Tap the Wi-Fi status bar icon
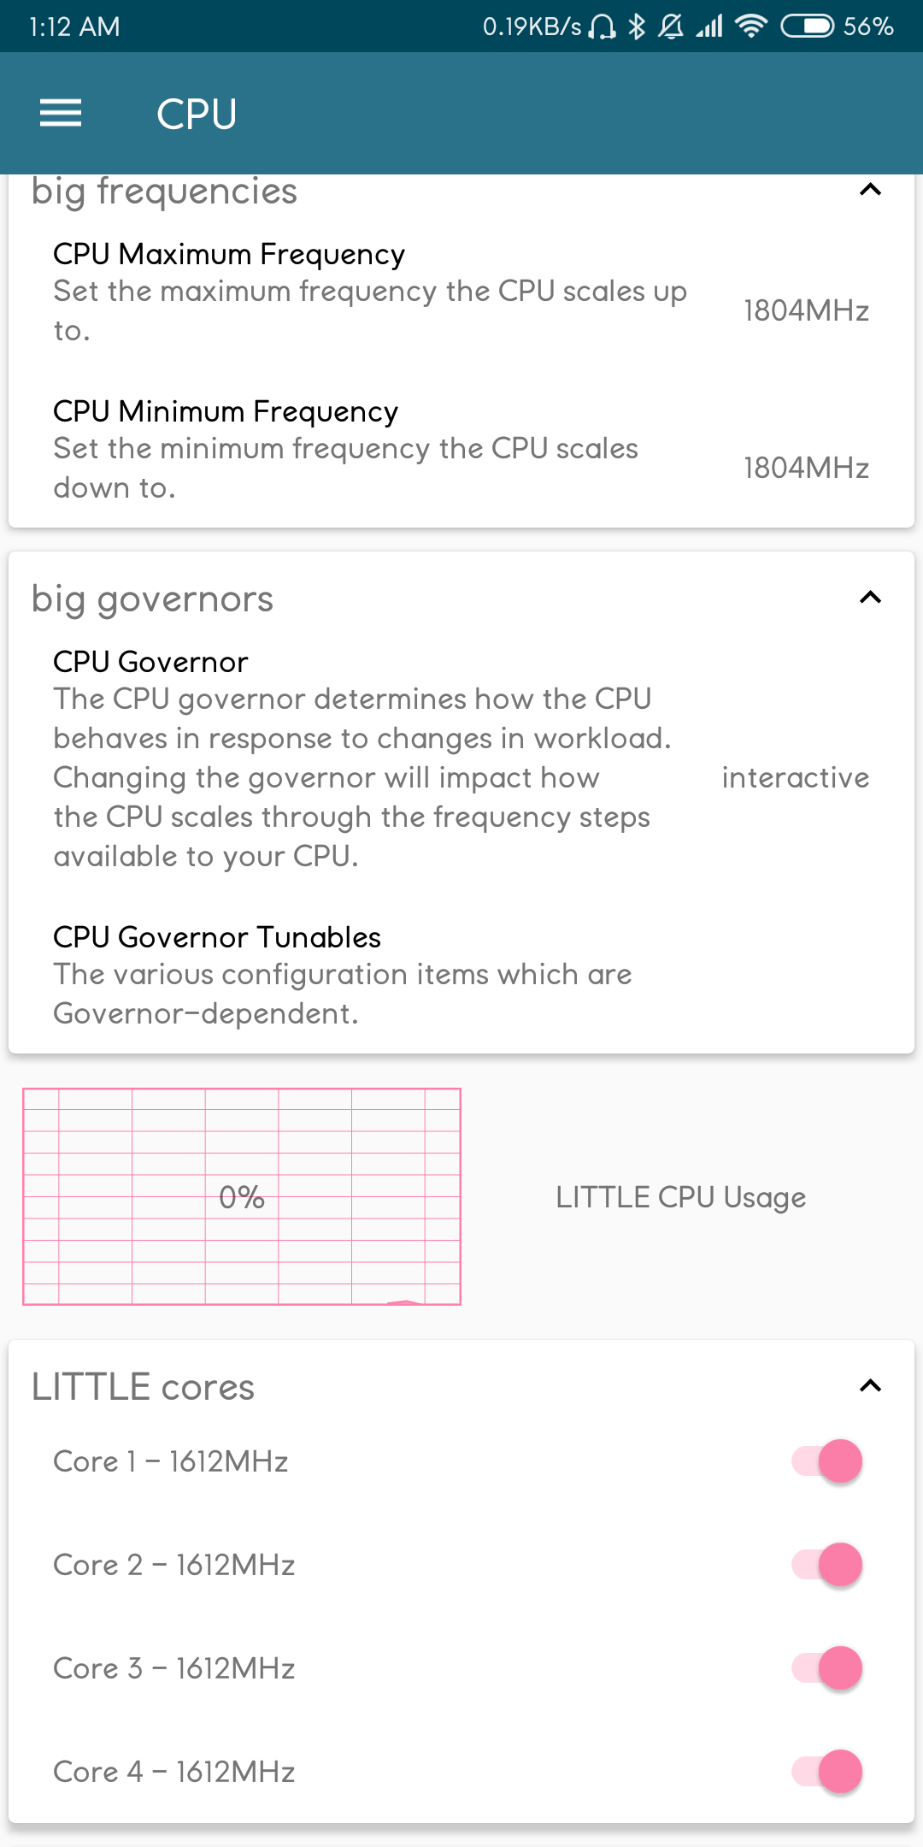Viewport: 923px width, 1847px height. [751, 27]
